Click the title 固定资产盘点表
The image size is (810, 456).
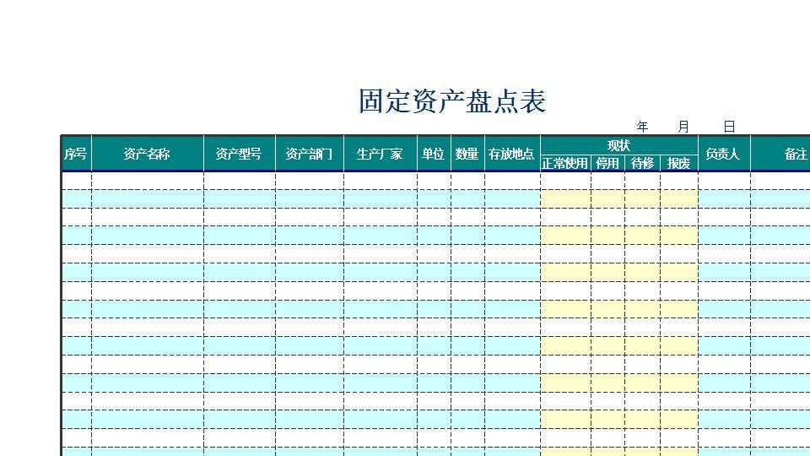[452, 101]
